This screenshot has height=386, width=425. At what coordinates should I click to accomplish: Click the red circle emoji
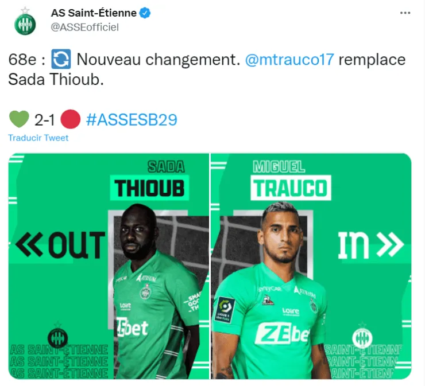(71, 119)
